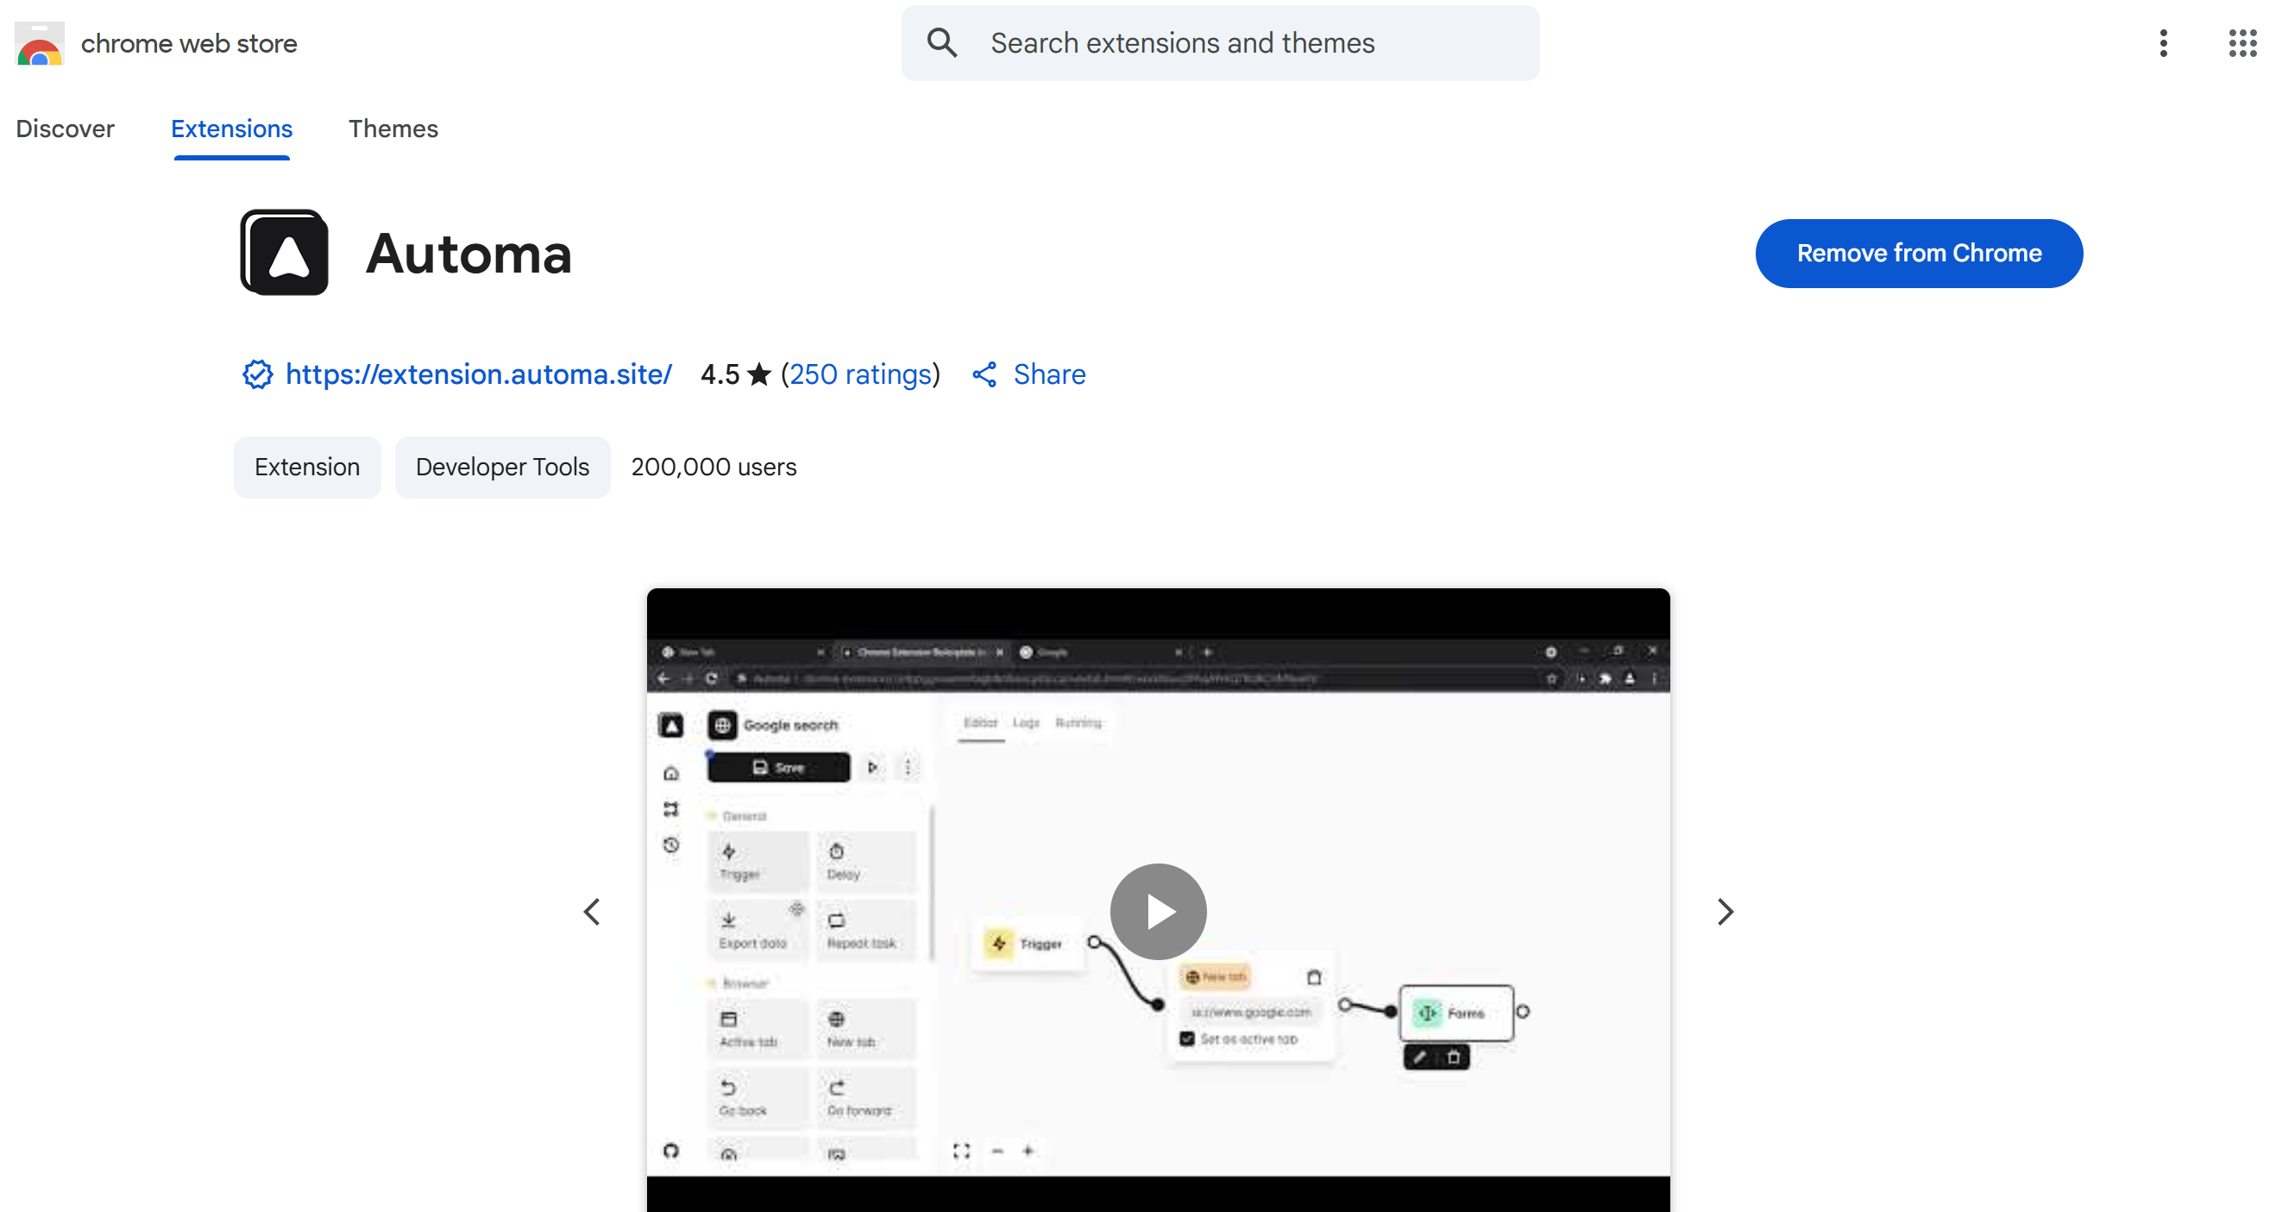Open the Google apps grid

pos(2242,42)
